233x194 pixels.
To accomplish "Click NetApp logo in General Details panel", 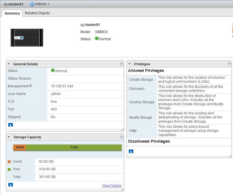I will pyautogui.click(x=11, y=125).
